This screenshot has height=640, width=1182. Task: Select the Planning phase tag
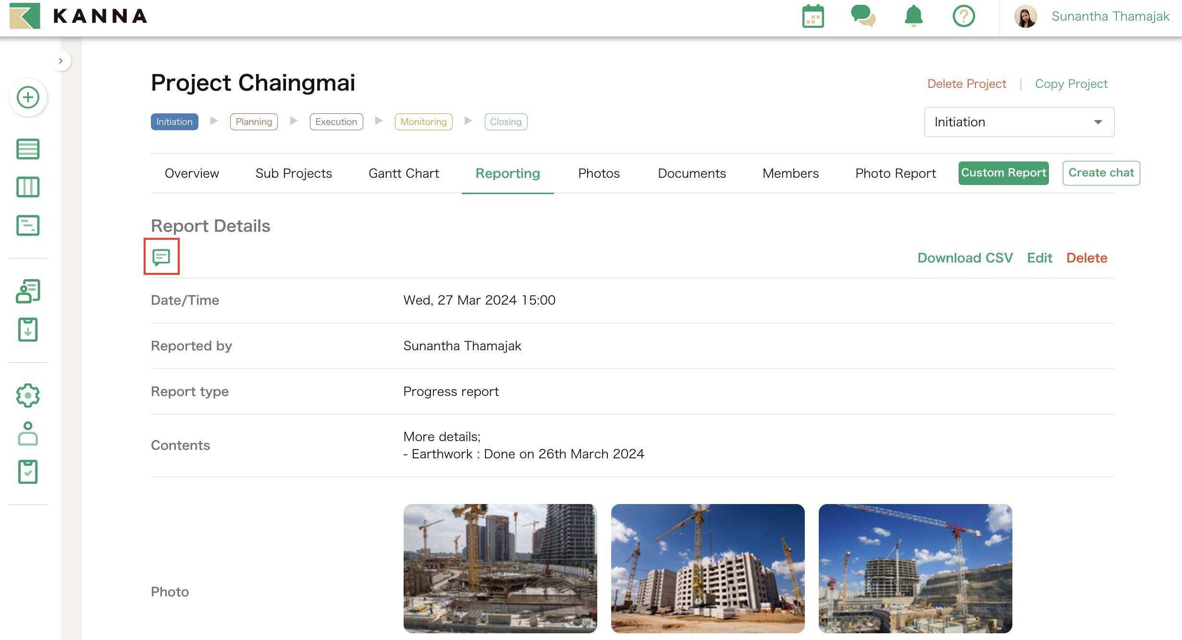pyautogui.click(x=254, y=122)
